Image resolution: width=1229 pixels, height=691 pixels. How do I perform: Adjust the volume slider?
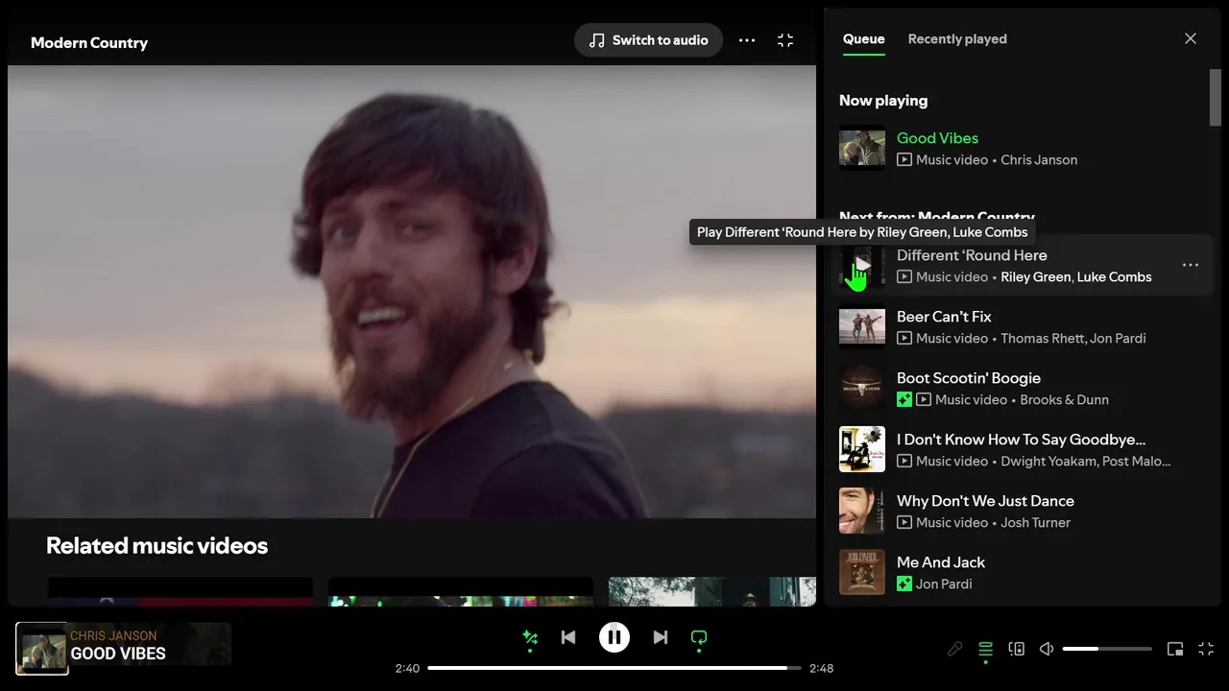coord(1107,649)
